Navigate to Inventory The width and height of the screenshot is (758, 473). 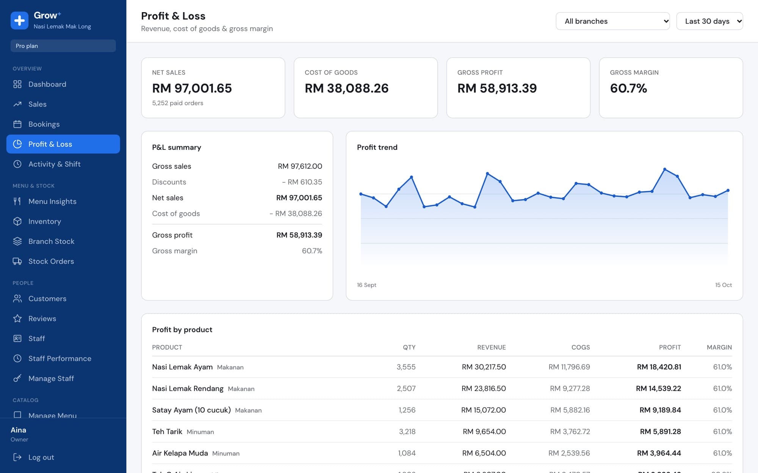pyautogui.click(x=63, y=221)
